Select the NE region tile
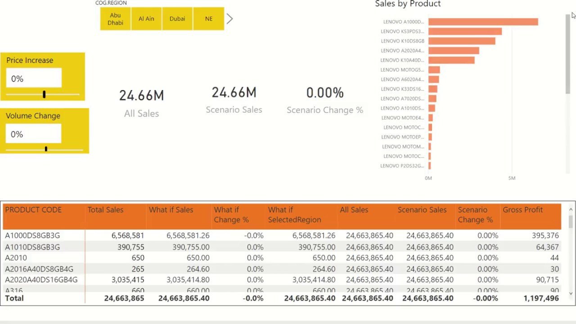This screenshot has width=576, height=324. 209,19
